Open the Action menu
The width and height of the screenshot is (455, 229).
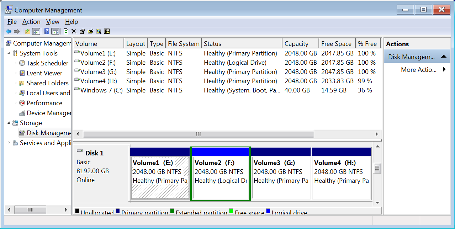pyautogui.click(x=31, y=22)
